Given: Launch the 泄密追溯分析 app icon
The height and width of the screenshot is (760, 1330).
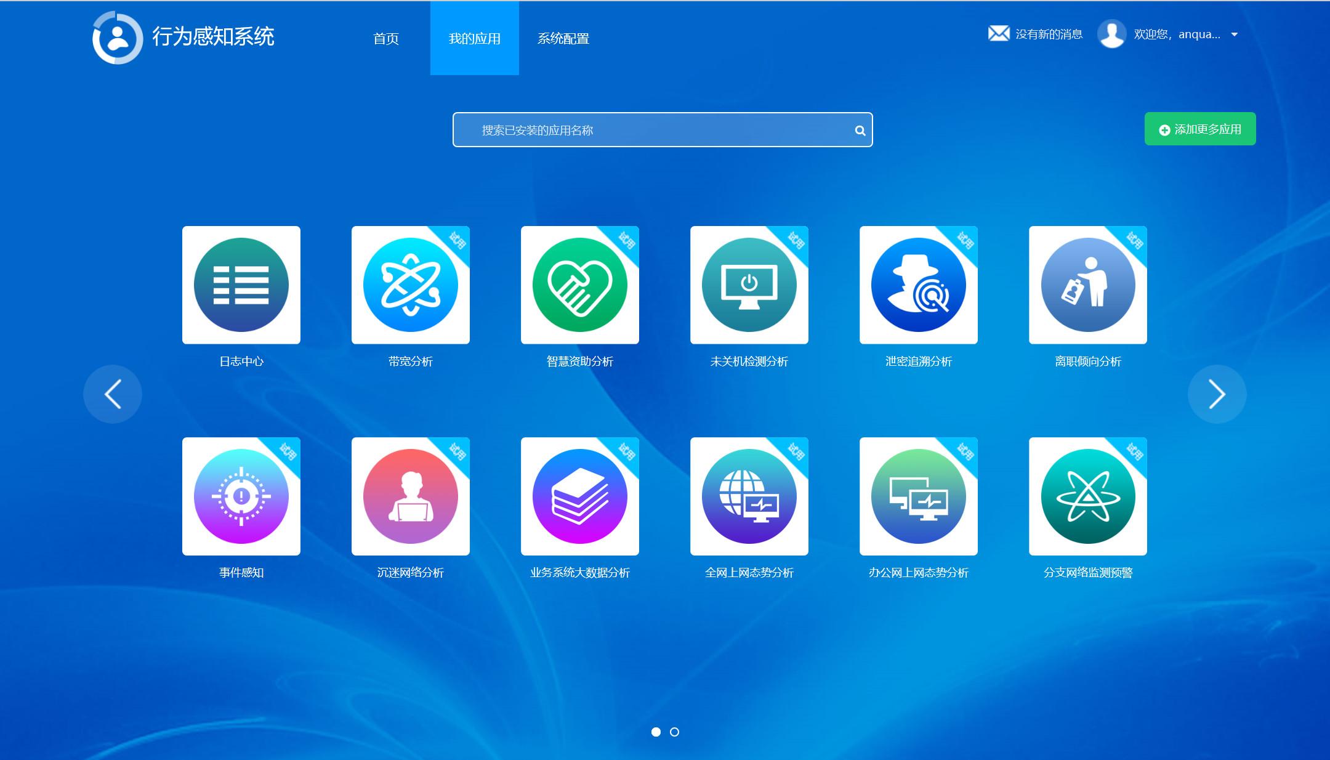Looking at the screenshot, I should coord(918,285).
